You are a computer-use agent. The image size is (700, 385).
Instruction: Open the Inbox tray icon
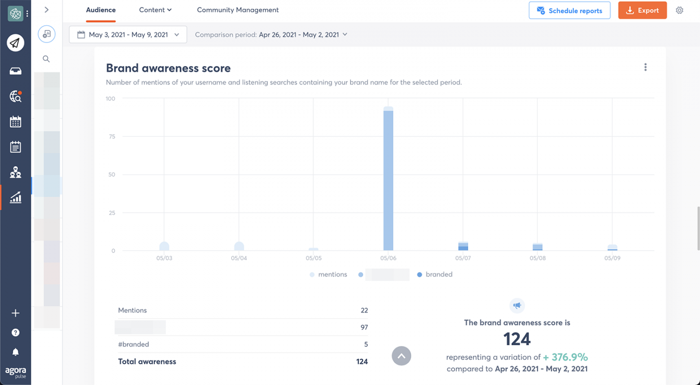click(16, 71)
